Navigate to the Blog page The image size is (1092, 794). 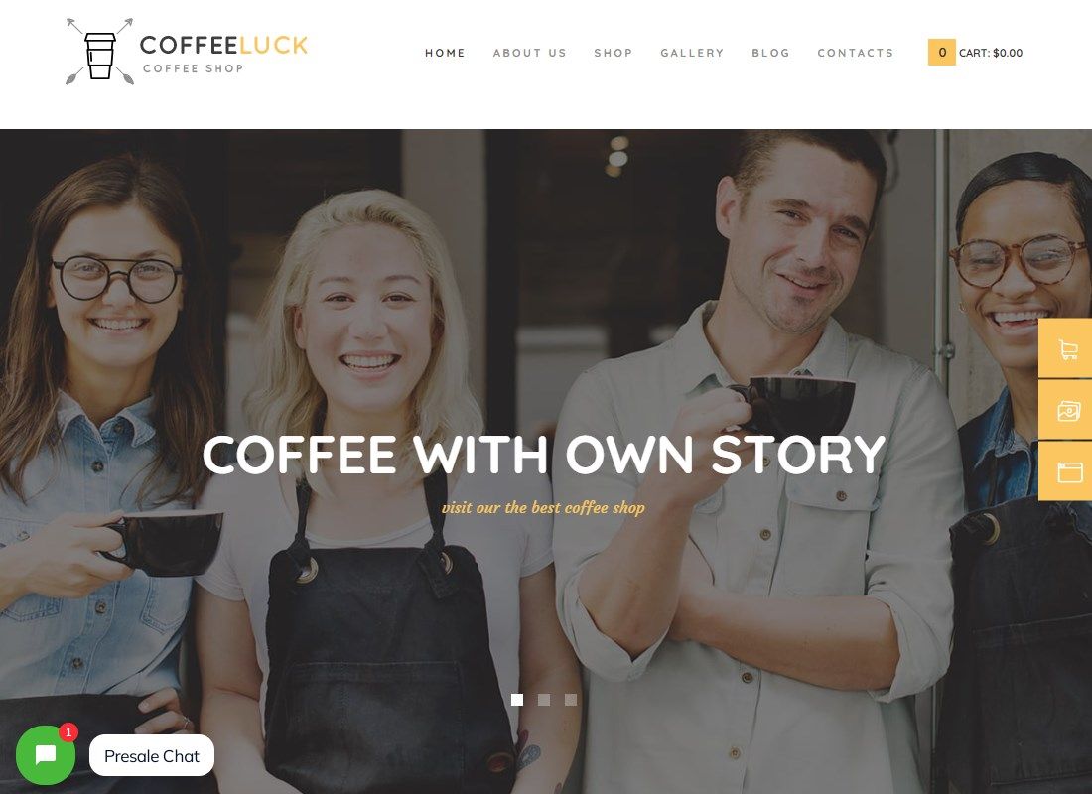coord(771,53)
